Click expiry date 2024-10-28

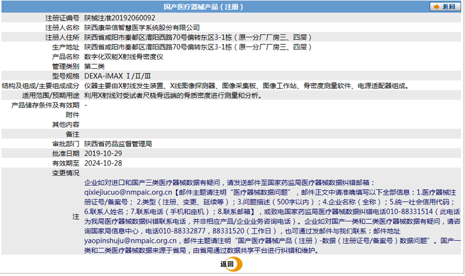[x=103, y=163]
